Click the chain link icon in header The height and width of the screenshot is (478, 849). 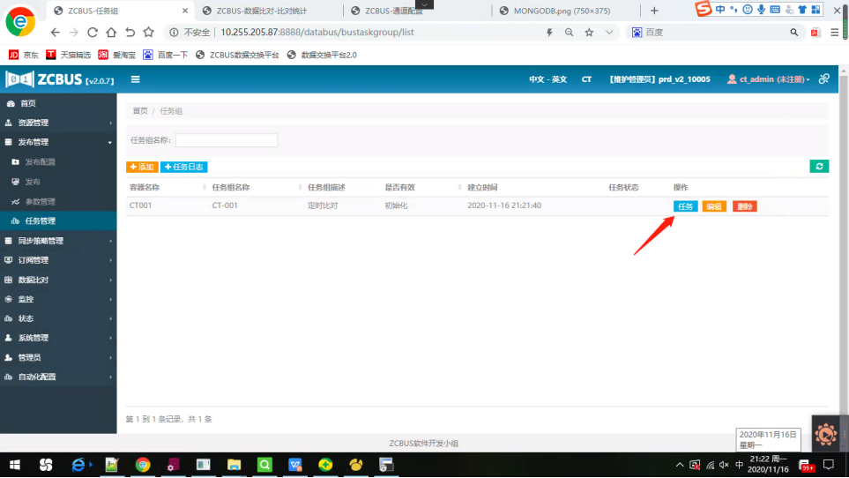(824, 79)
